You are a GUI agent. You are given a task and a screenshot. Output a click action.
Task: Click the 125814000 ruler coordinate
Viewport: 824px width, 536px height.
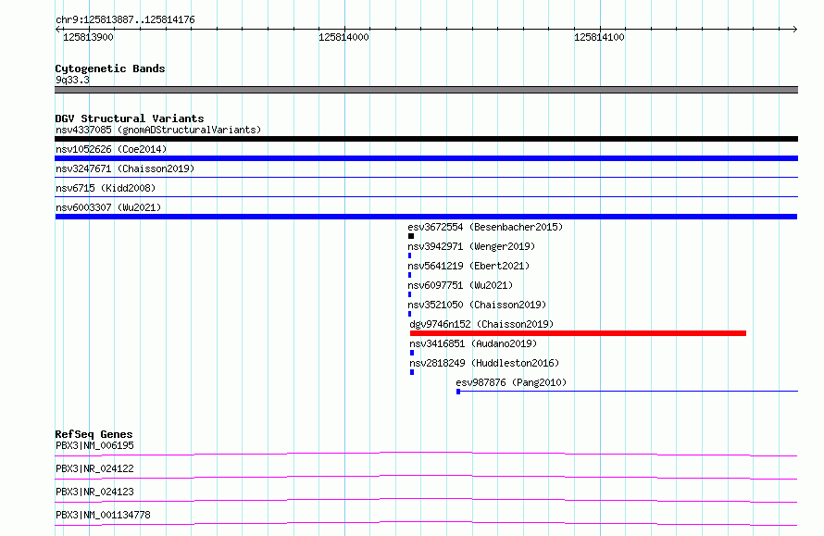[343, 37]
